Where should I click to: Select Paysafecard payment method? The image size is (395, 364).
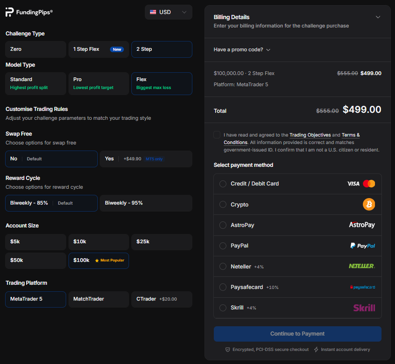298,287
